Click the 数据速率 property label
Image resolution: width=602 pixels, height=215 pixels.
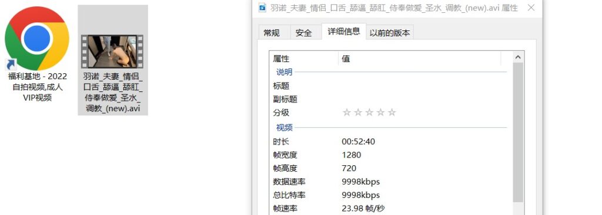coord(289,182)
